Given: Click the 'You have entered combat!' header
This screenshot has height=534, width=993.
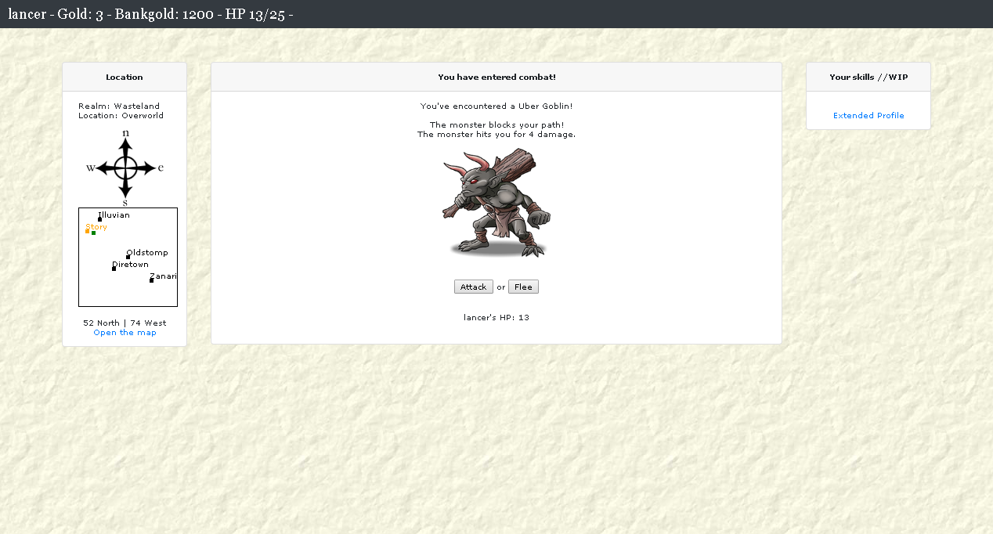Looking at the screenshot, I should click(x=496, y=77).
